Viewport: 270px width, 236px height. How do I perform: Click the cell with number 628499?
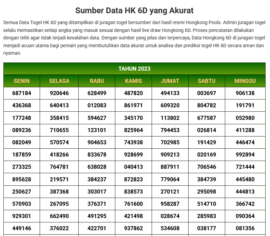click(97, 93)
